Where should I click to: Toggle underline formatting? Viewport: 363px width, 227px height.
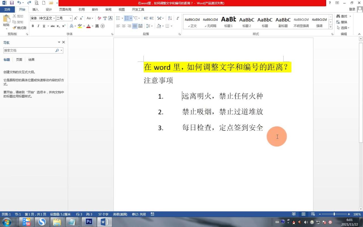click(43, 26)
